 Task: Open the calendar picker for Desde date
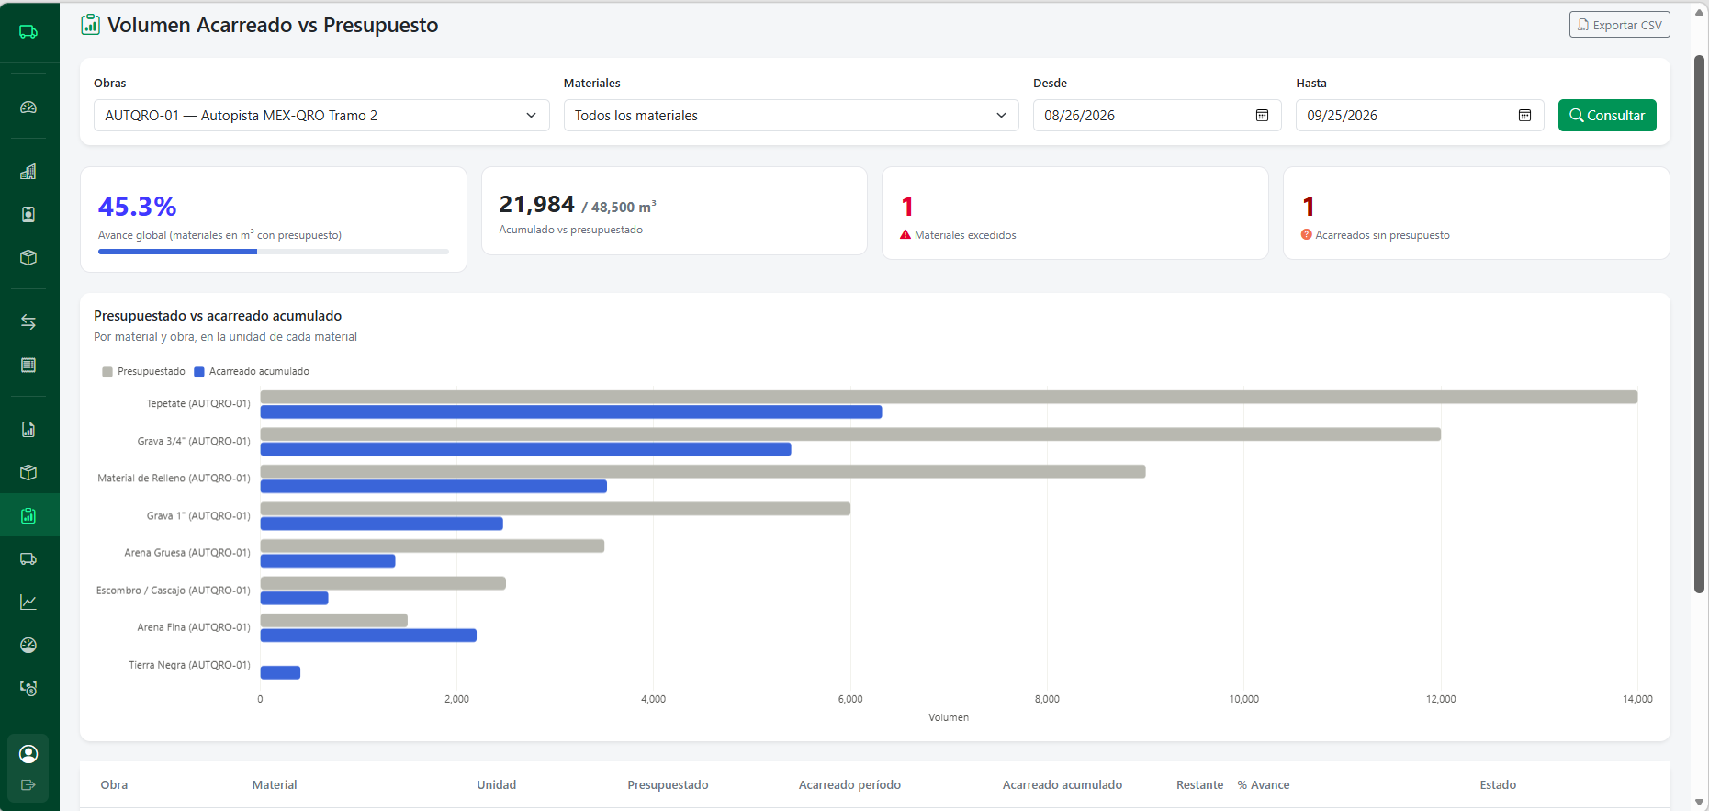click(1262, 116)
